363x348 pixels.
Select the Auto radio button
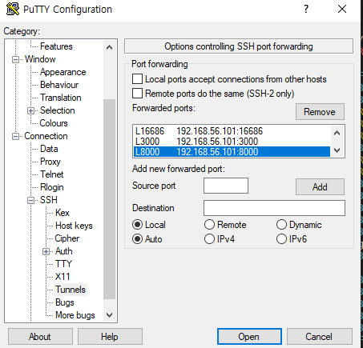[x=137, y=239]
